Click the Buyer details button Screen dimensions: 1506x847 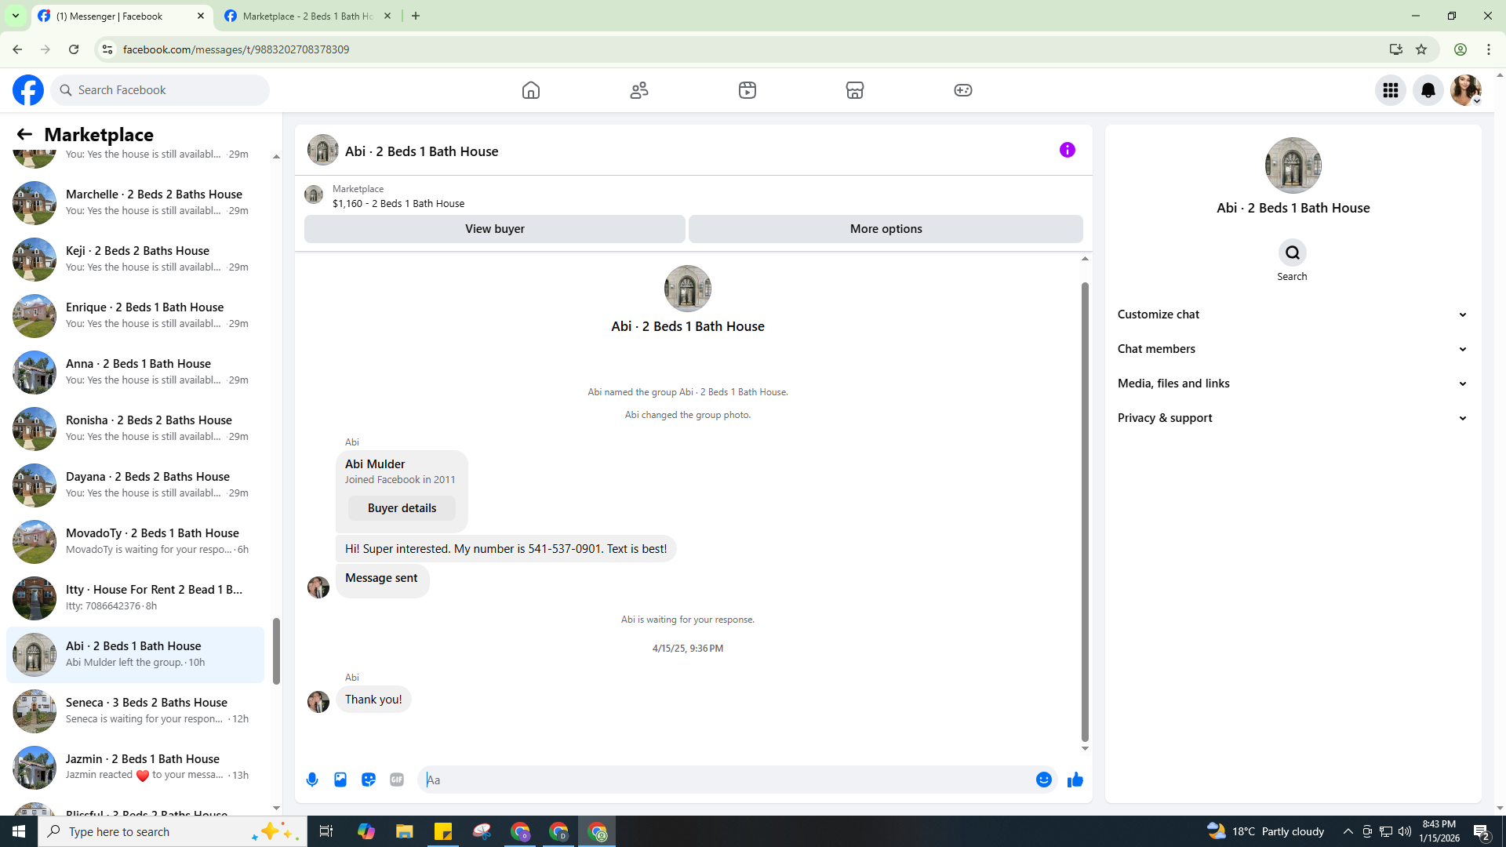click(402, 508)
